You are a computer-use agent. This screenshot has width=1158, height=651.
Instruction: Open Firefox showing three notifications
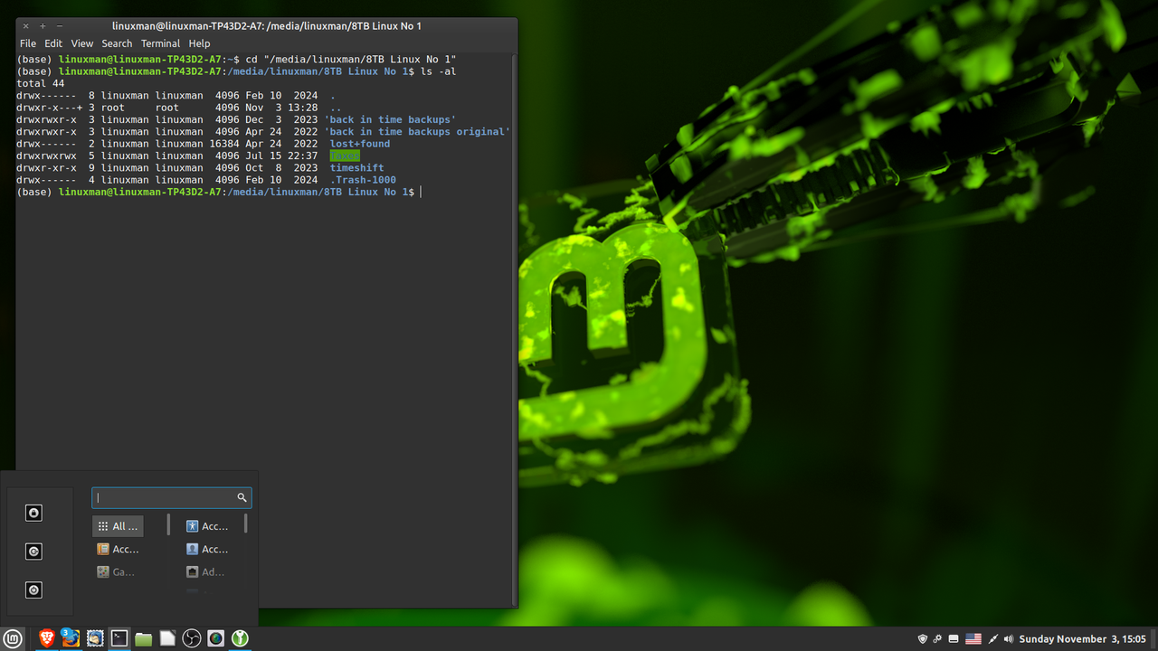tap(71, 638)
